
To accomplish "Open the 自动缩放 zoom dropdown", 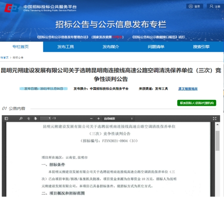I will click(x=118, y=118).
